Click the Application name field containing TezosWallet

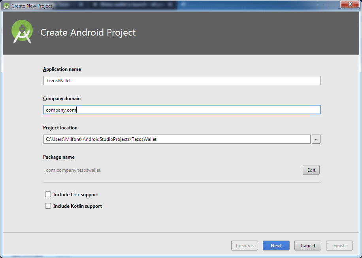pos(182,80)
